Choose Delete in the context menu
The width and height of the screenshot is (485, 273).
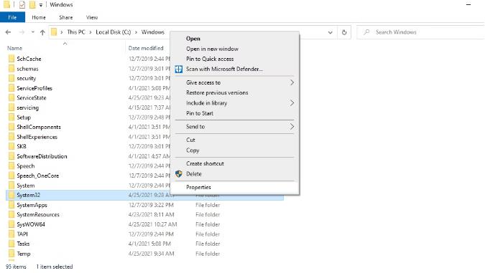[235, 174]
